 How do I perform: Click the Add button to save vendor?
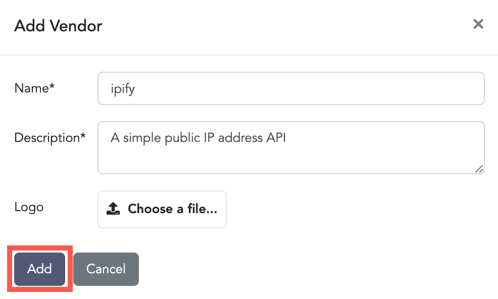40,269
